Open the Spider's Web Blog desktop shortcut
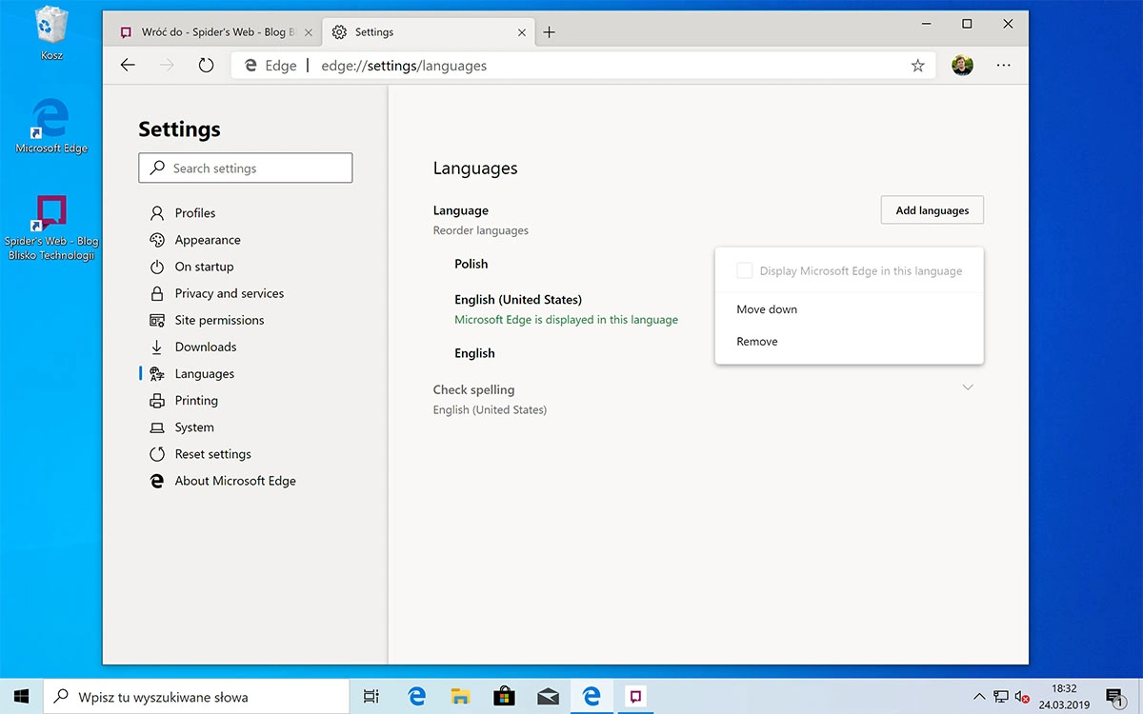Screen dimensions: 1143x714 [51, 228]
